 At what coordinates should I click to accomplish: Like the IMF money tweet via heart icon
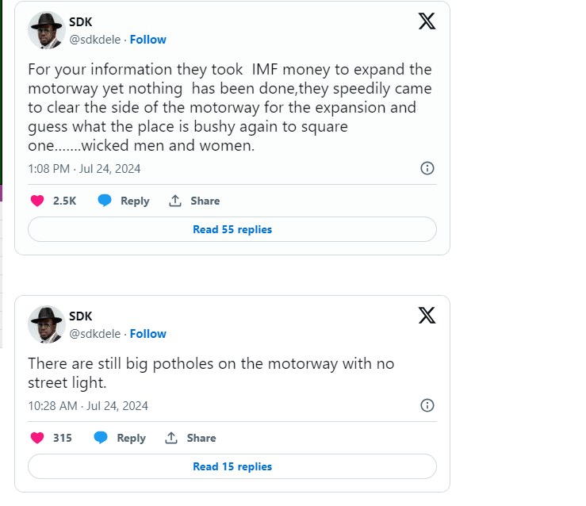click(36, 201)
